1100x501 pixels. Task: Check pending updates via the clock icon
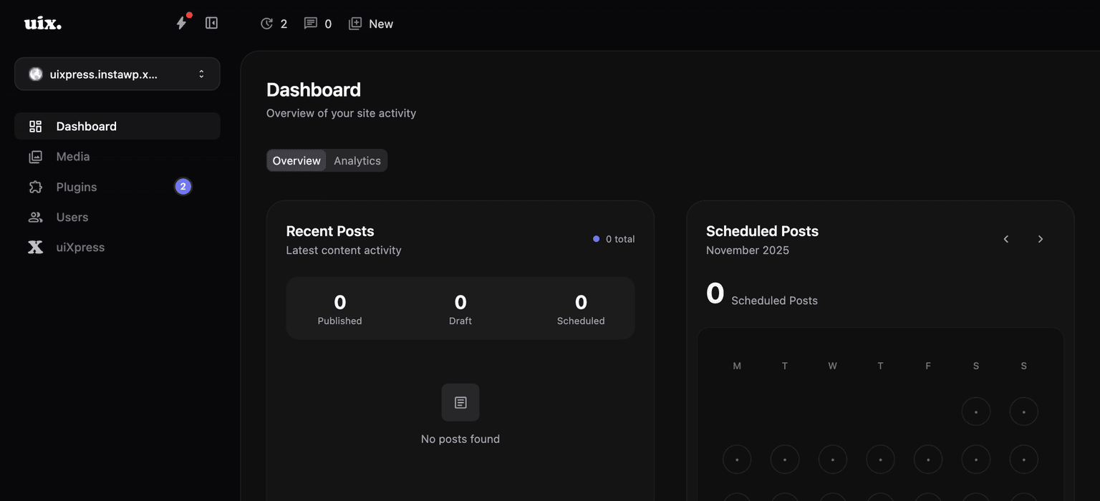[266, 23]
